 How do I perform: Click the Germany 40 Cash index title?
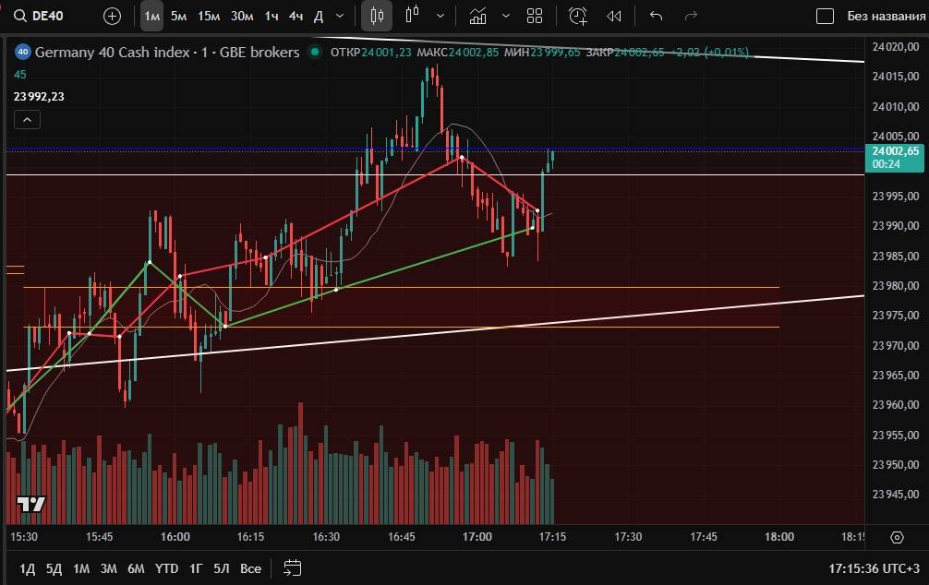point(166,53)
